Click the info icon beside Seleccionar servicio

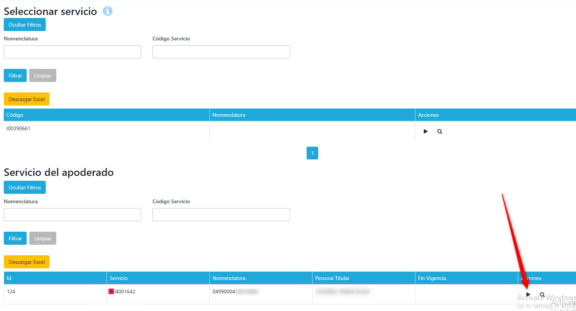108,11
